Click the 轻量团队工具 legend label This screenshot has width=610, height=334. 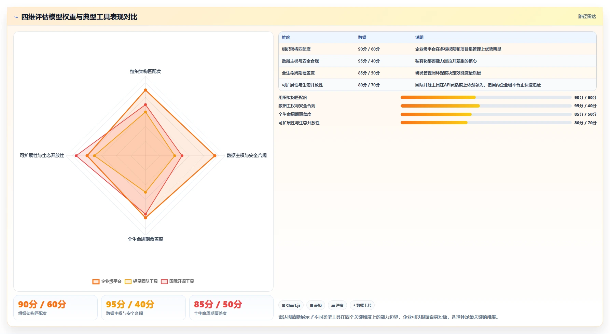point(145,281)
